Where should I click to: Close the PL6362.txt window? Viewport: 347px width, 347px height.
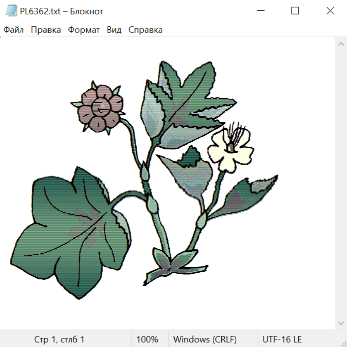point(330,11)
